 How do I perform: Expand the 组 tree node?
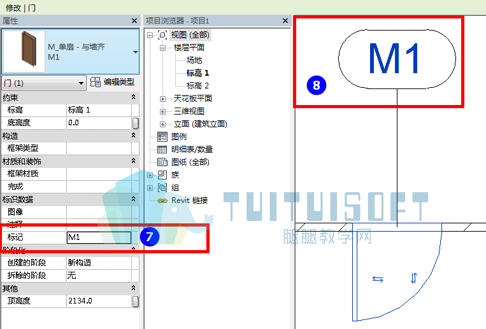tap(150, 188)
